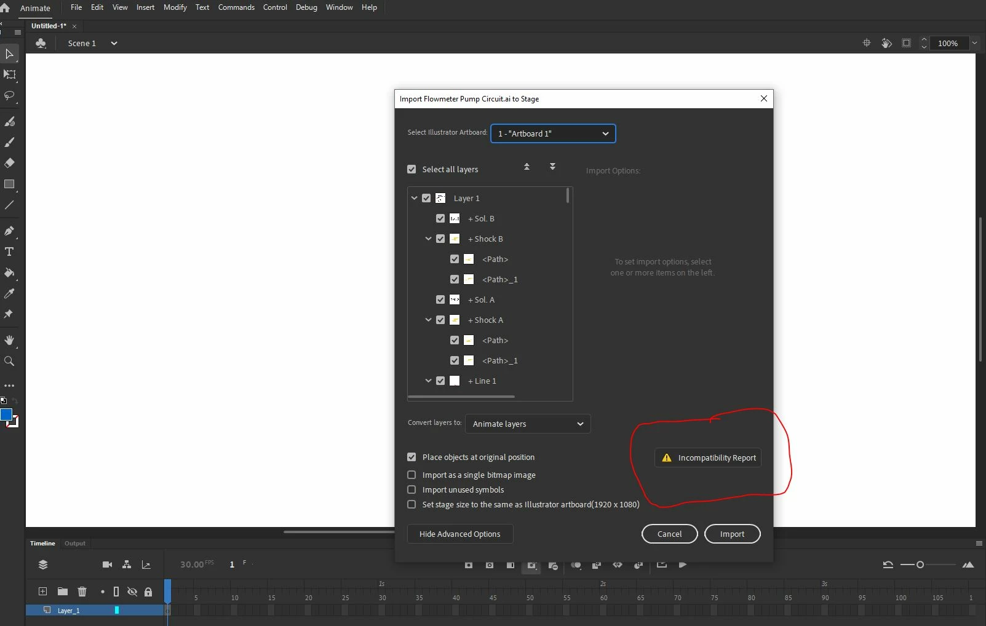Select the Pen tool
The height and width of the screenshot is (626, 986).
click(x=9, y=231)
